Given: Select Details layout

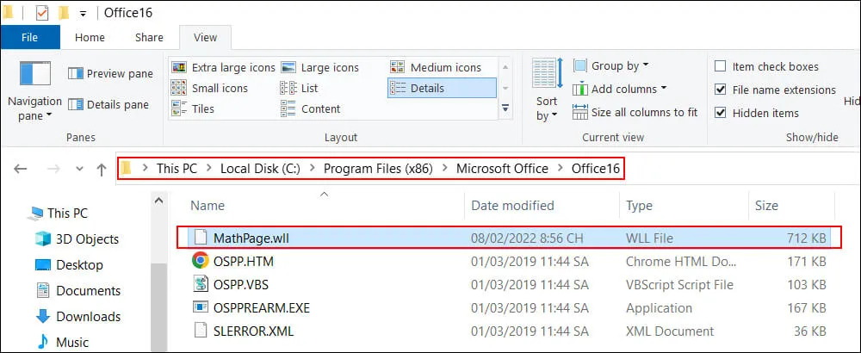Looking at the screenshot, I should pyautogui.click(x=442, y=88).
